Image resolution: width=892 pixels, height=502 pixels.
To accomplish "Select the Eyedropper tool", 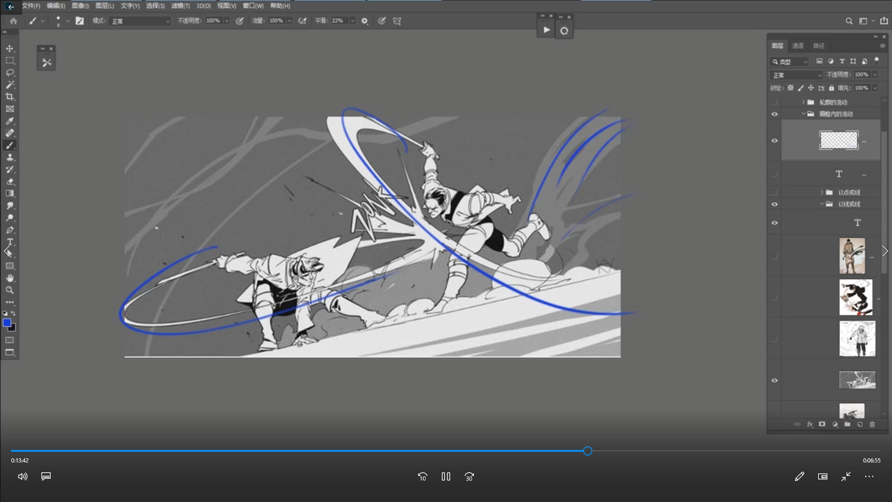I will click(10, 121).
